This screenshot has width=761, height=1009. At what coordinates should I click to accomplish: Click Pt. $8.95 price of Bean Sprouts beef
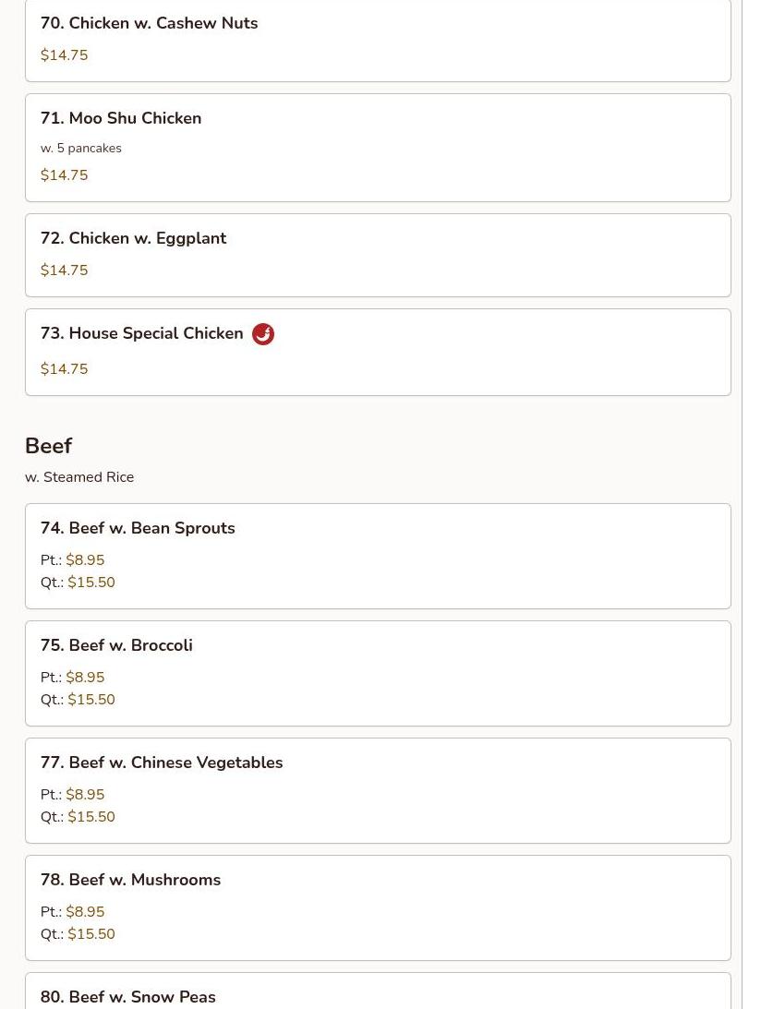[72, 559]
